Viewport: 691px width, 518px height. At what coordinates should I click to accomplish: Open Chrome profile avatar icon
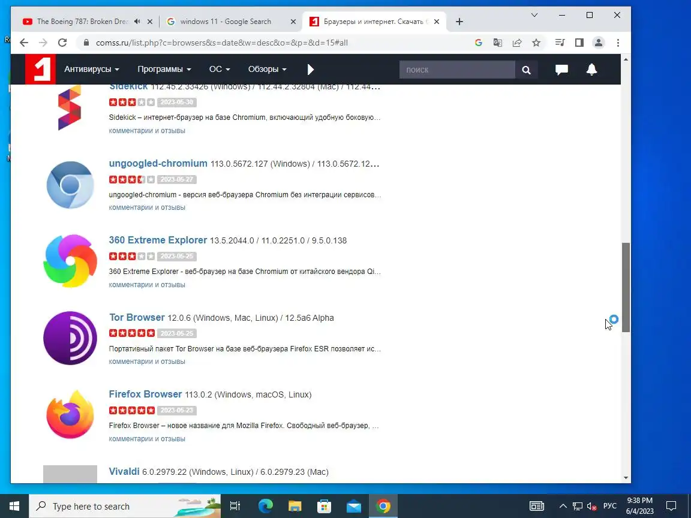click(x=599, y=43)
